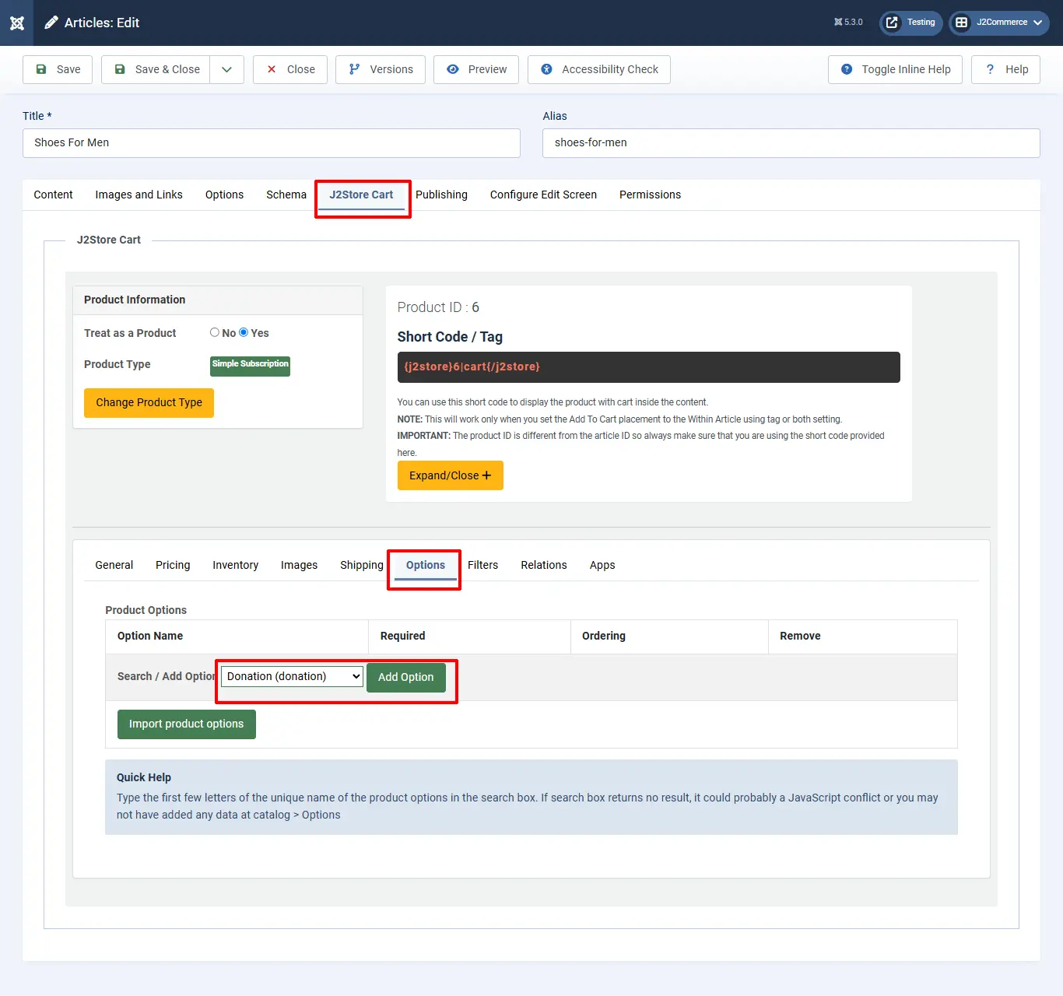Click the Expand/Close button

coord(450,475)
